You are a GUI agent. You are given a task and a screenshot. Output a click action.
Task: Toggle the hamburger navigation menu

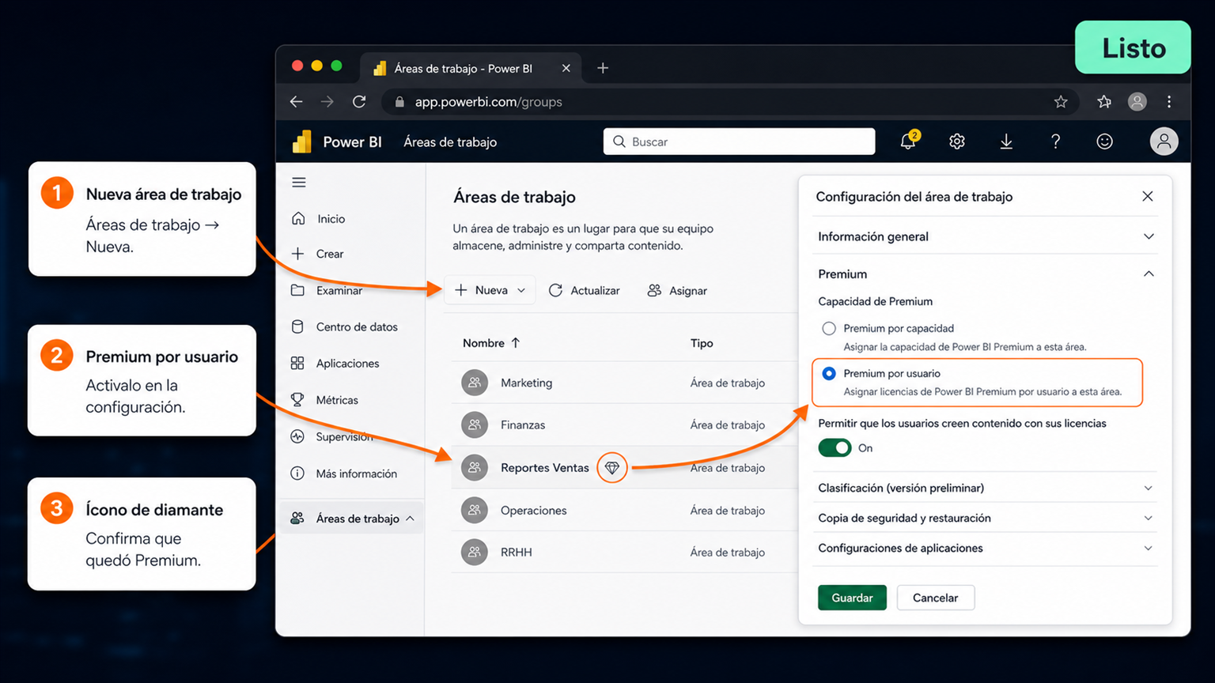pos(299,183)
